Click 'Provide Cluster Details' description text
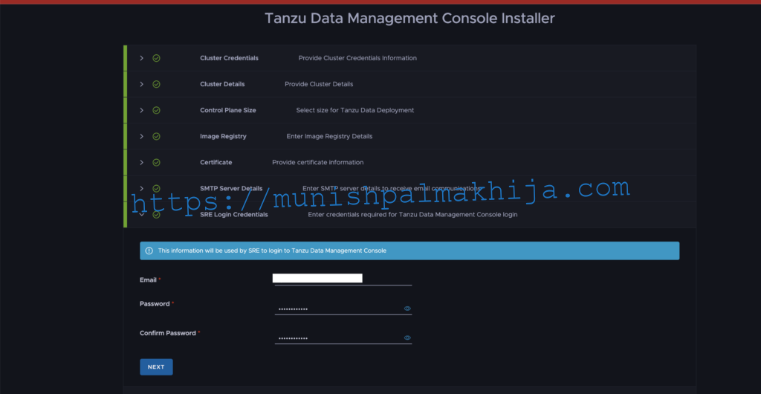This screenshot has height=394, width=761. [319, 85]
